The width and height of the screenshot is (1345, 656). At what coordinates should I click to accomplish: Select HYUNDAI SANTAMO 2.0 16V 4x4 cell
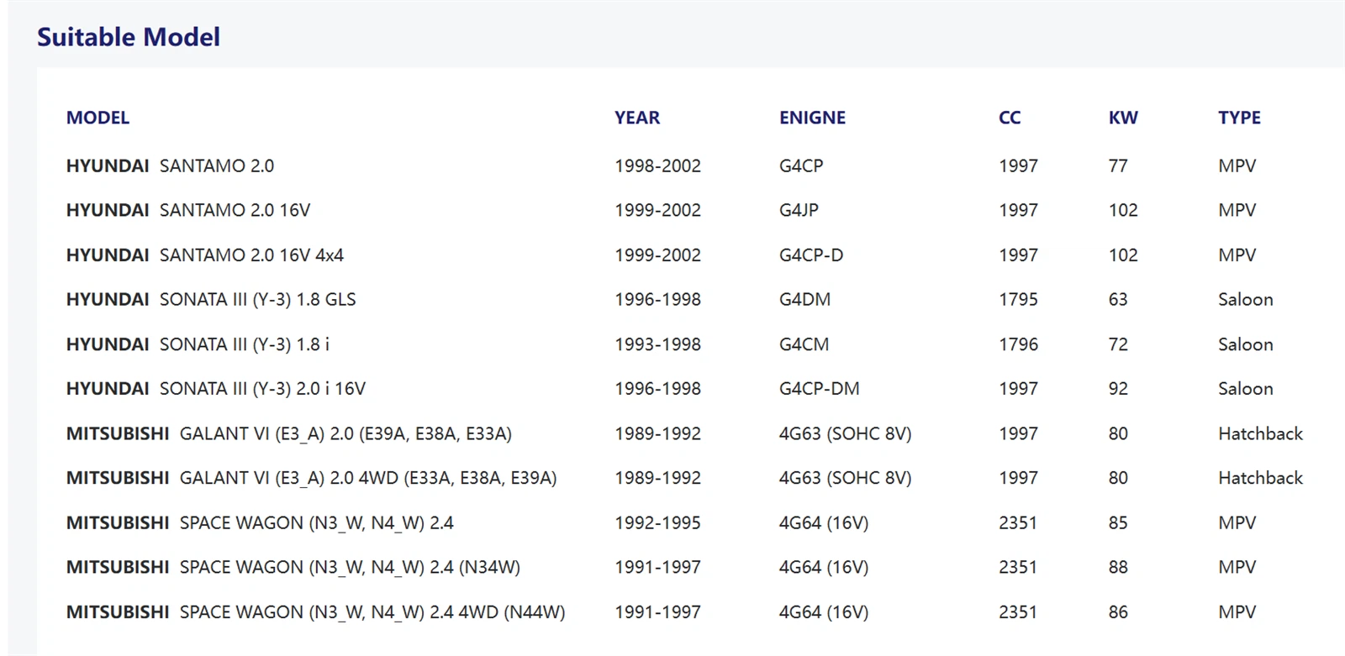tap(205, 255)
